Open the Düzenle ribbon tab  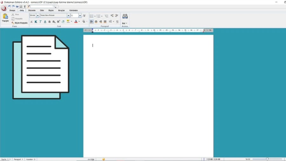click(x=32, y=10)
